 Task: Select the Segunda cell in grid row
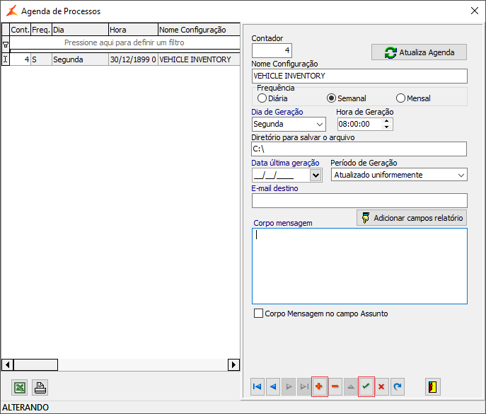pyautogui.click(x=80, y=59)
